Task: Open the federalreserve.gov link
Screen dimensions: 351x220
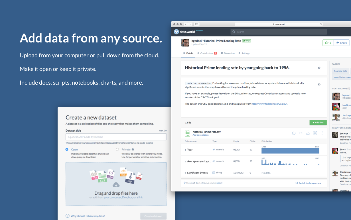Action: 269,104
